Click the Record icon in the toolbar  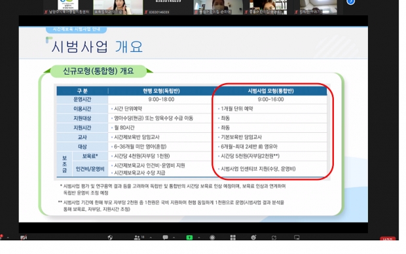click(x=212, y=238)
